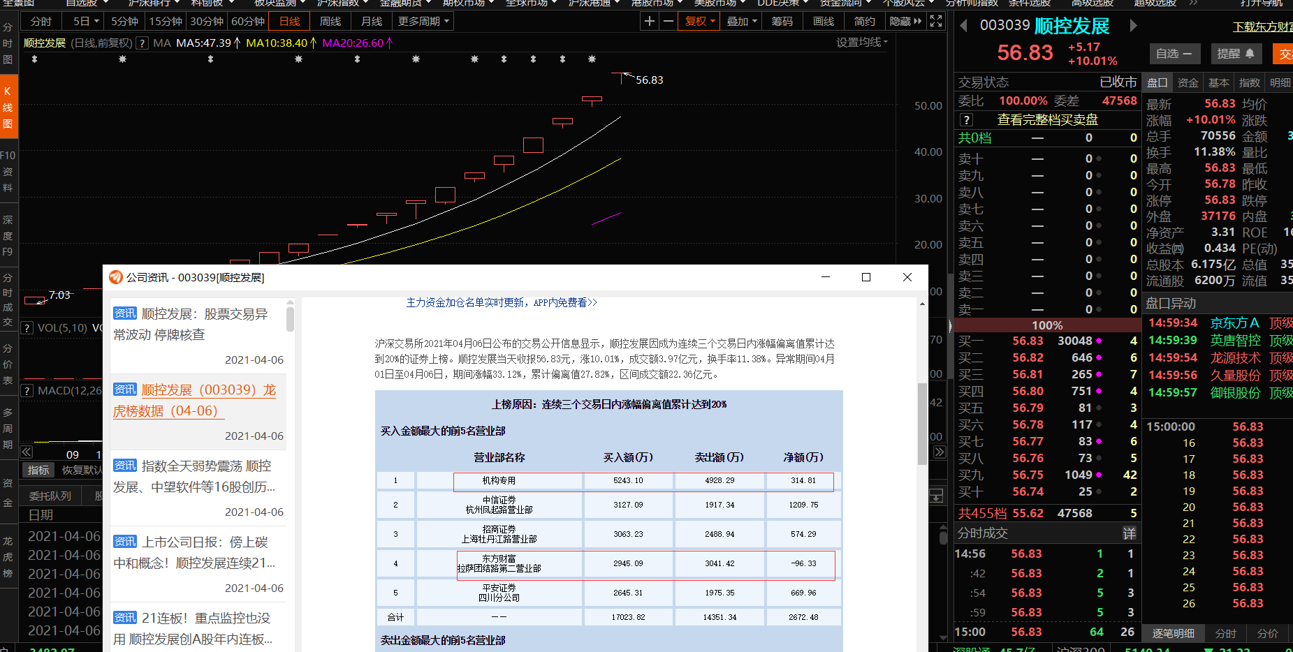The width and height of the screenshot is (1293, 652).
Task: Expand 美股市场 menu dropdown
Action: (719, 3)
